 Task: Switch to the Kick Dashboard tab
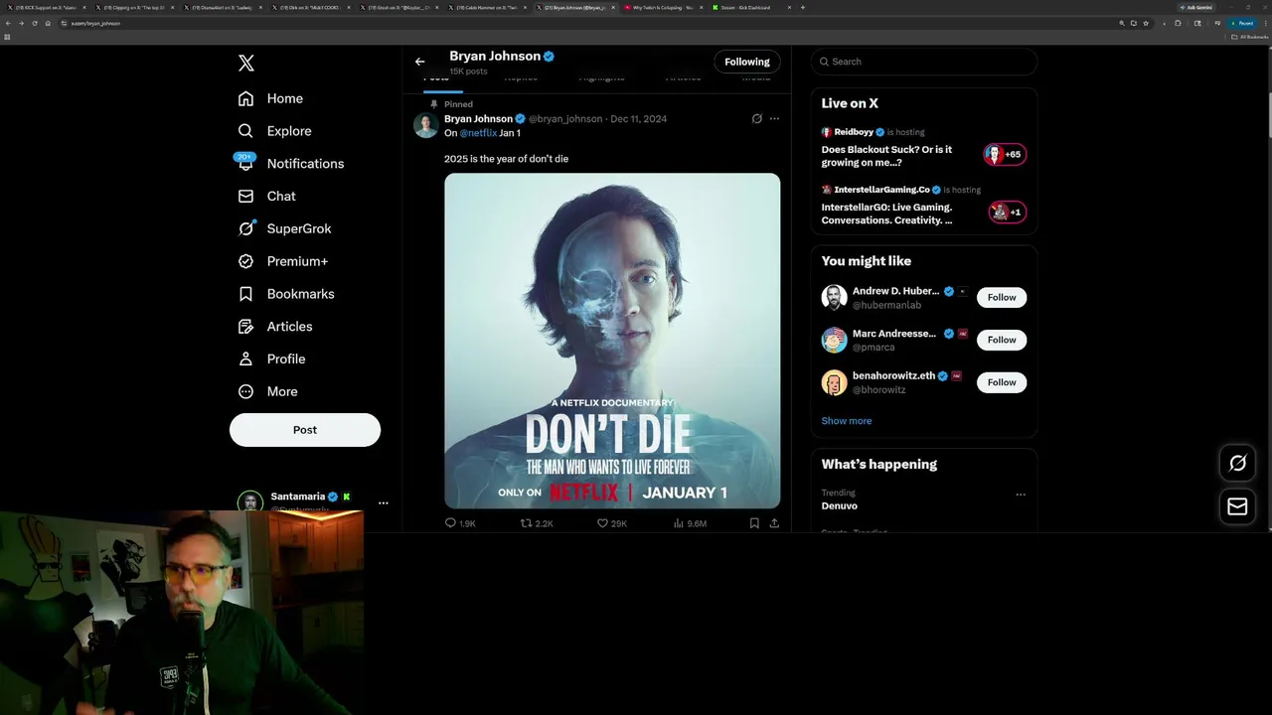[751, 7]
